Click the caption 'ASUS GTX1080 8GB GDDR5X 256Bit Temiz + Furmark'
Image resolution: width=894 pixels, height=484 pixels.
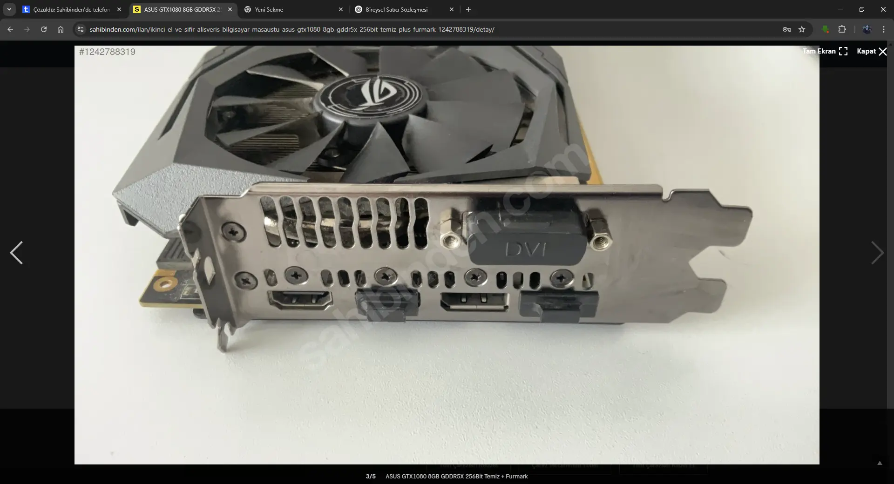point(457,477)
